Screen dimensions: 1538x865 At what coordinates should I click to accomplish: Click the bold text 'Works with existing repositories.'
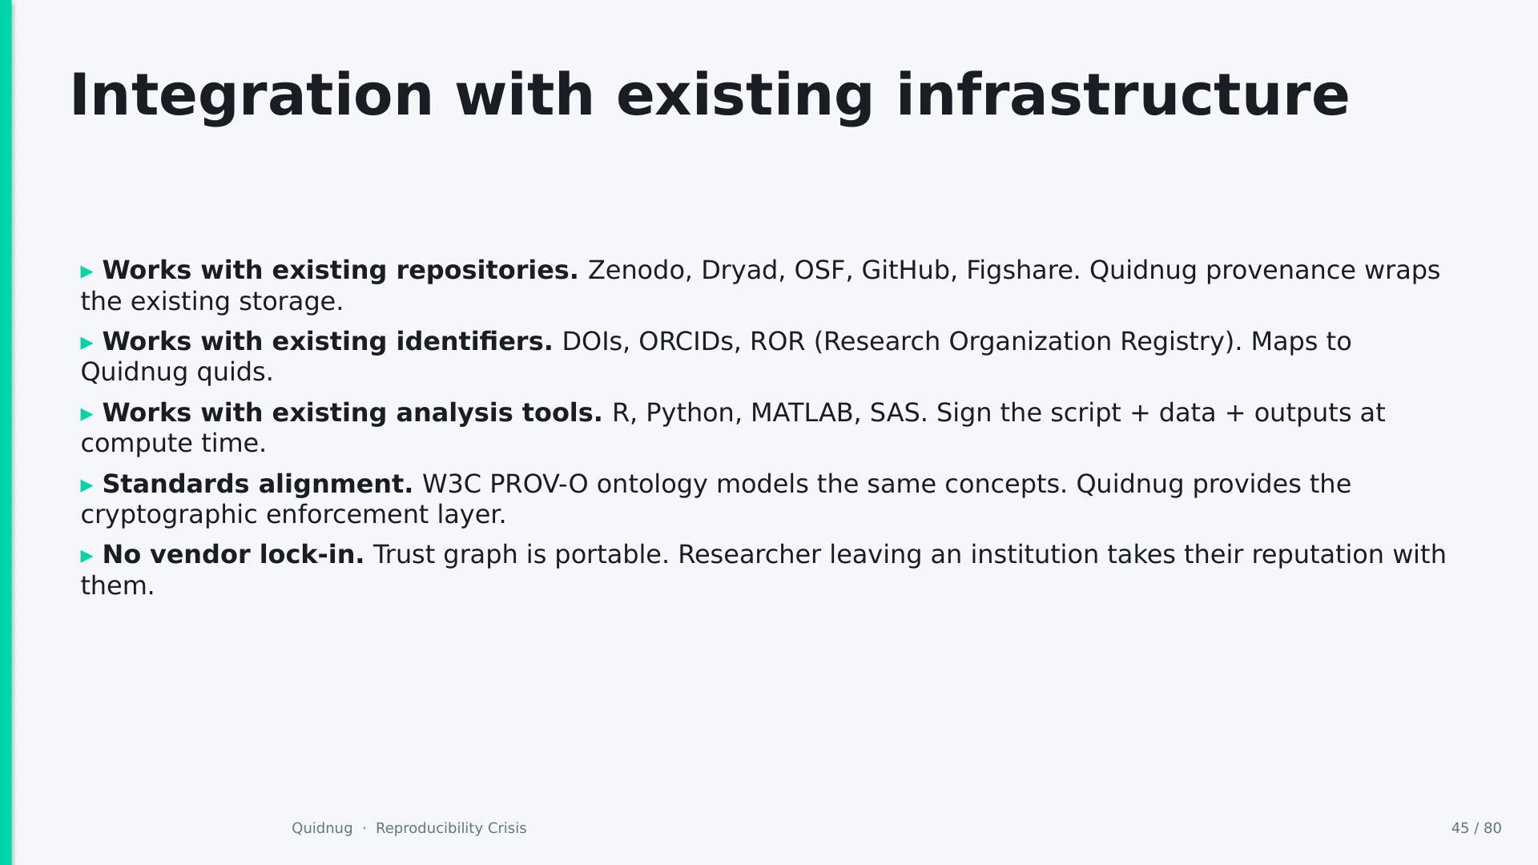tap(340, 271)
